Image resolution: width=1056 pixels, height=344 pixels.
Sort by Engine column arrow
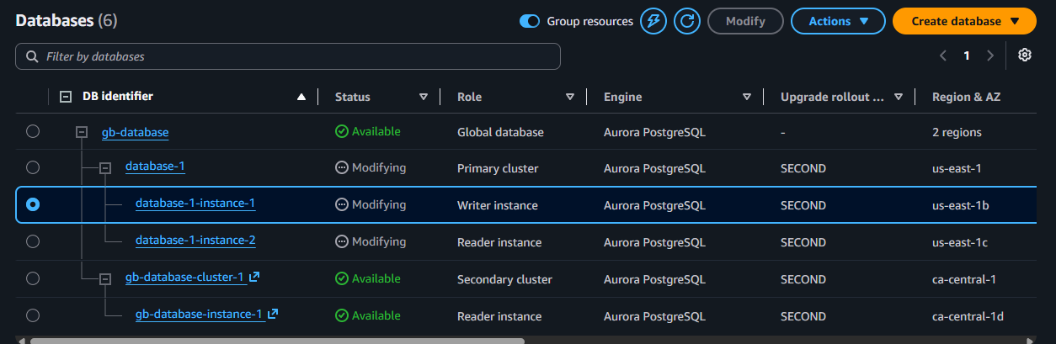747,97
